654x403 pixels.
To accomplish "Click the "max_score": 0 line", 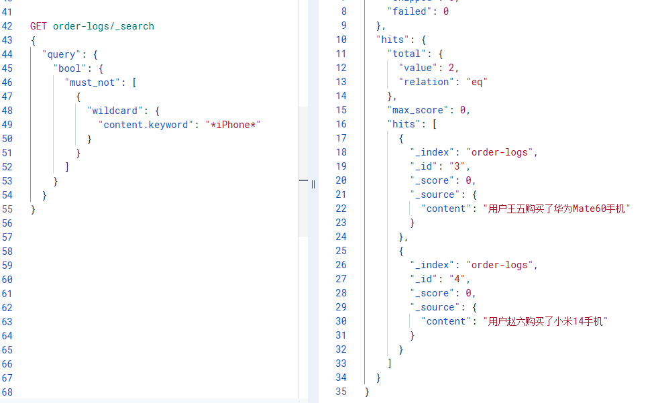I will (429, 111).
